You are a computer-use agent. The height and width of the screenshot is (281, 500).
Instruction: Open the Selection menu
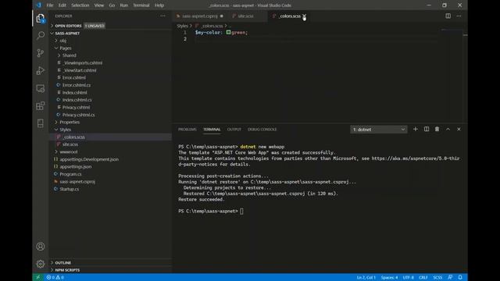click(x=80, y=5)
